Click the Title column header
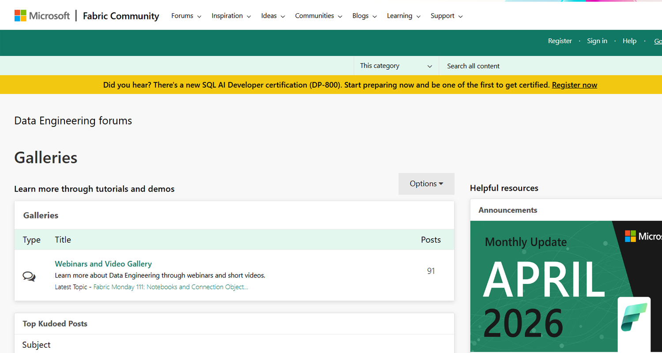 point(63,240)
